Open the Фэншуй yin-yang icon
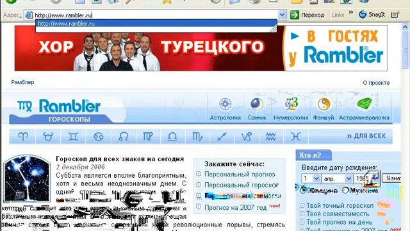Viewport: 410px width, 231px height. click(x=324, y=104)
